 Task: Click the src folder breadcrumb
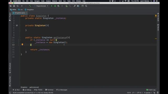(20, 10)
